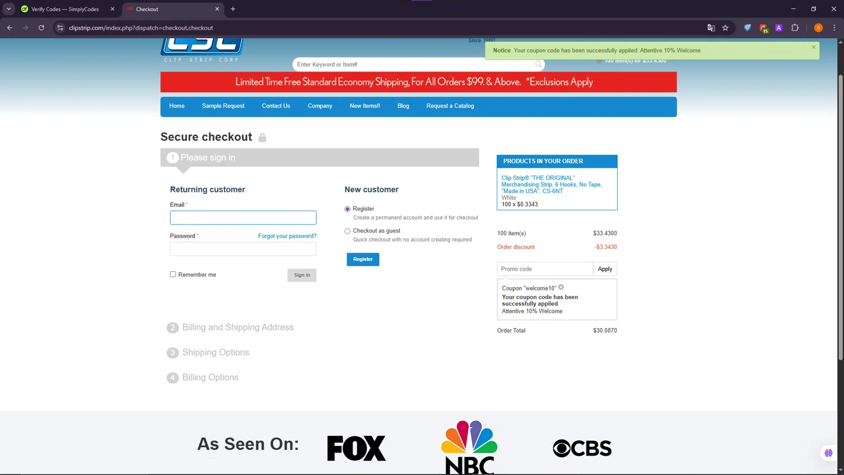Select the Register radio option
This screenshot has width=844, height=475.
[347, 209]
